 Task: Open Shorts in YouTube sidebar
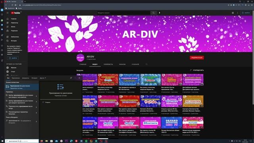[16, 27]
